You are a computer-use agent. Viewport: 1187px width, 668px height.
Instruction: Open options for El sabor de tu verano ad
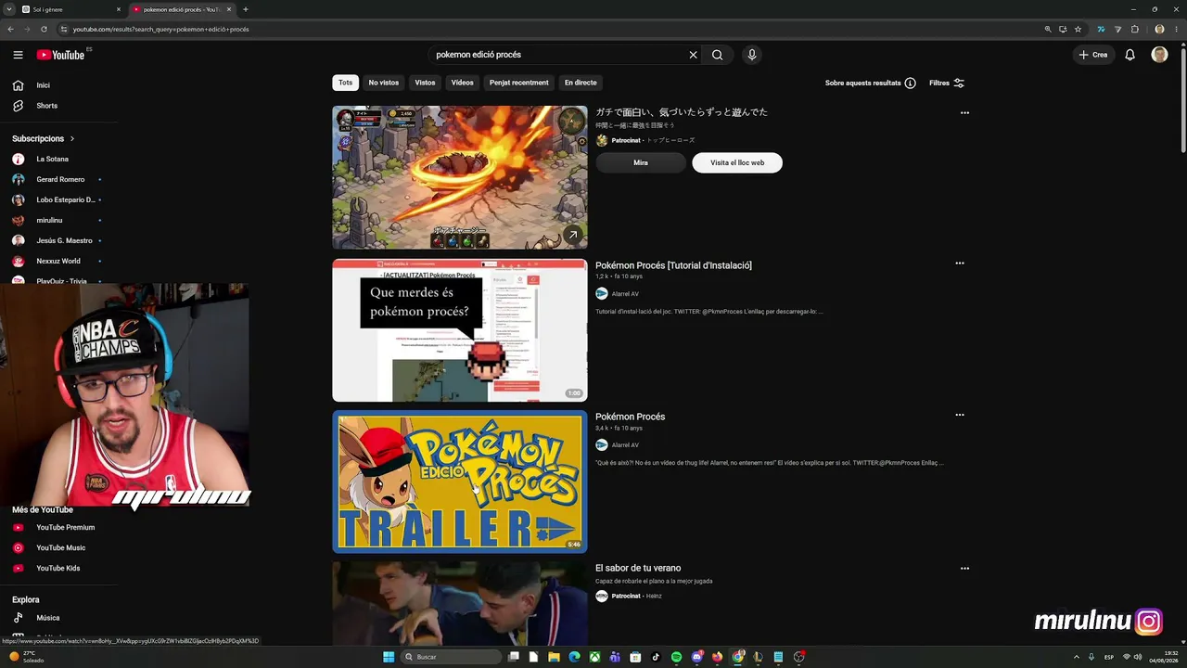964,569
